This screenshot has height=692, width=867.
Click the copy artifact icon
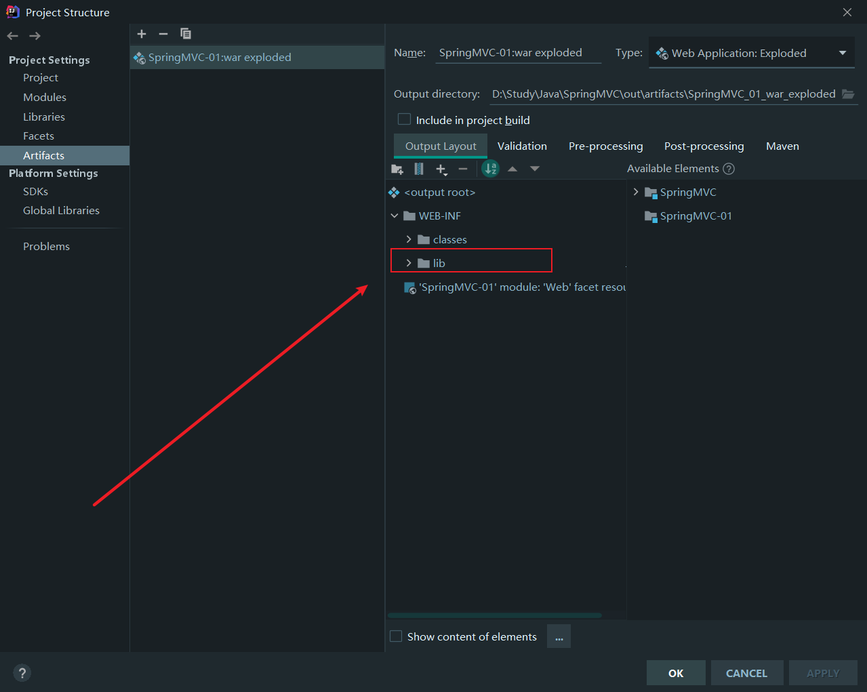point(186,34)
